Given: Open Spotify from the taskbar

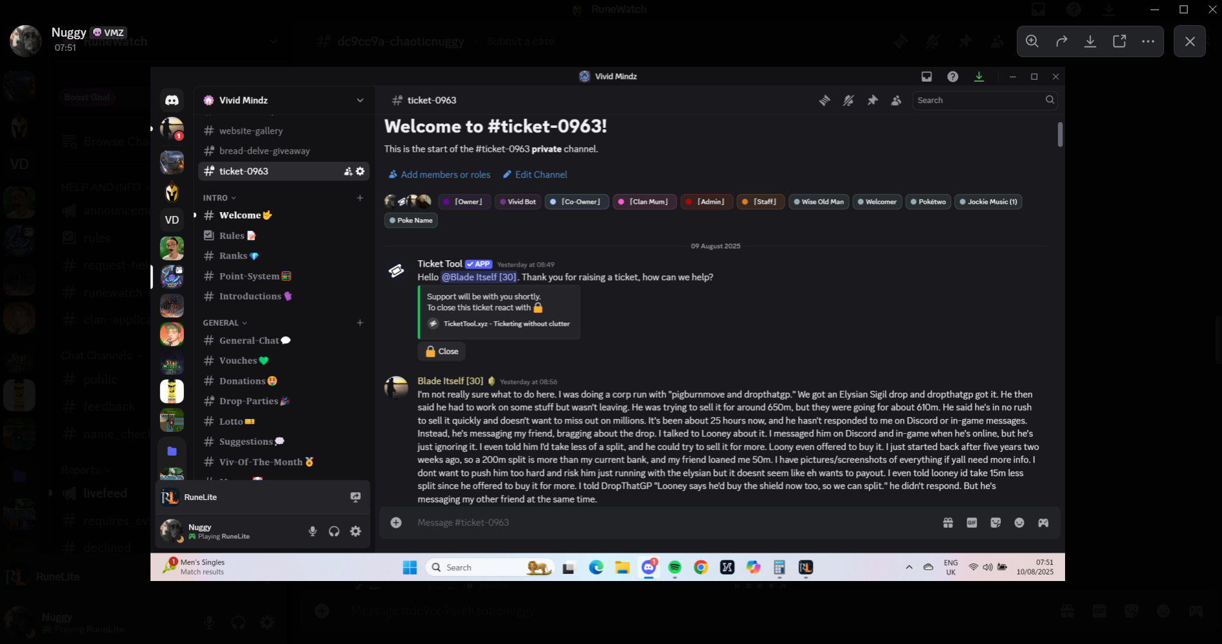Looking at the screenshot, I should coord(675,568).
